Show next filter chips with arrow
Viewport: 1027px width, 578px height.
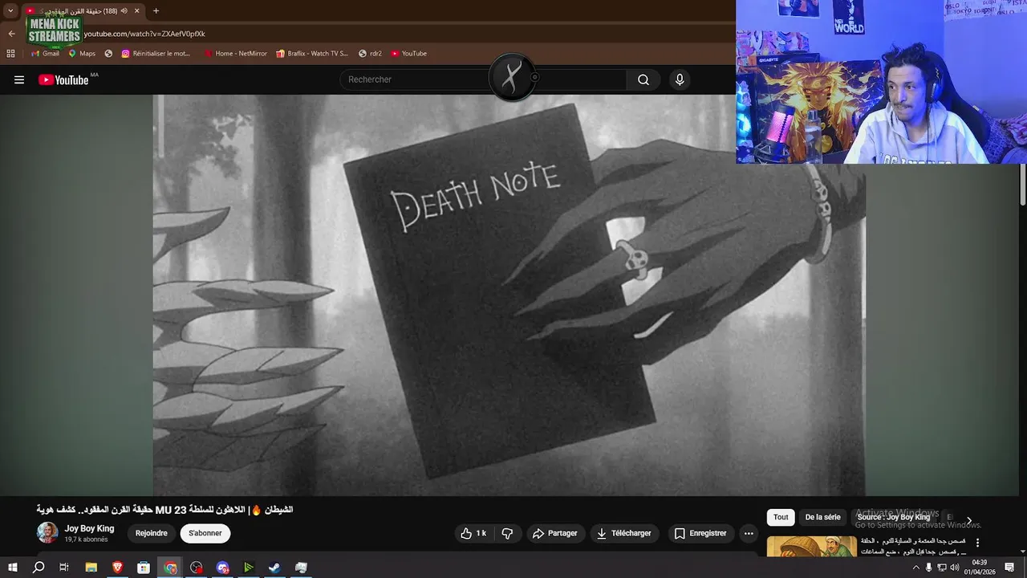click(969, 521)
